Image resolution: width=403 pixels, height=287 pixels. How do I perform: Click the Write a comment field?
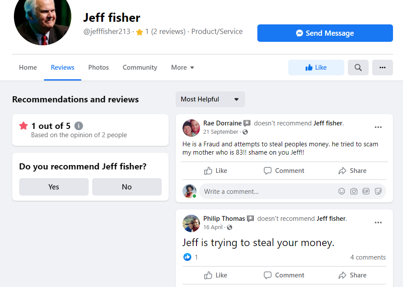pos(265,191)
